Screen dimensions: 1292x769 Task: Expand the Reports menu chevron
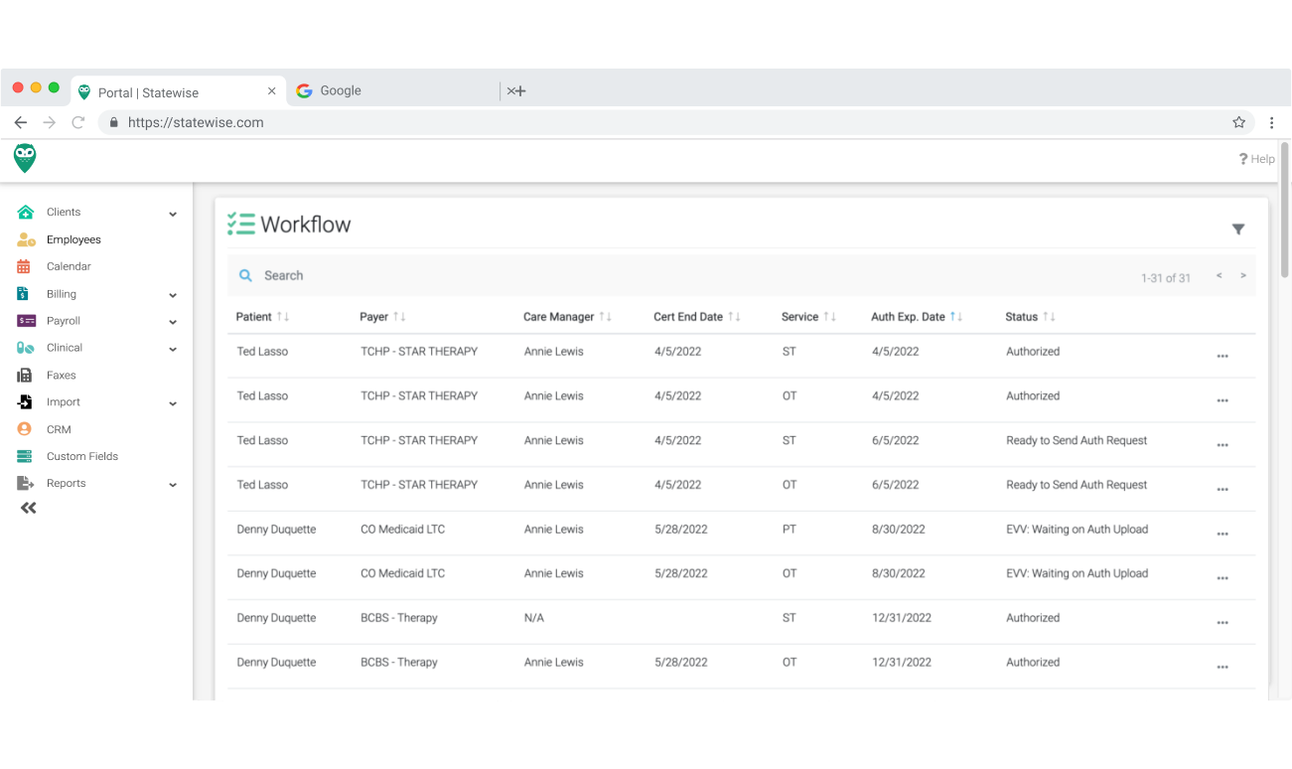tap(173, 485)
